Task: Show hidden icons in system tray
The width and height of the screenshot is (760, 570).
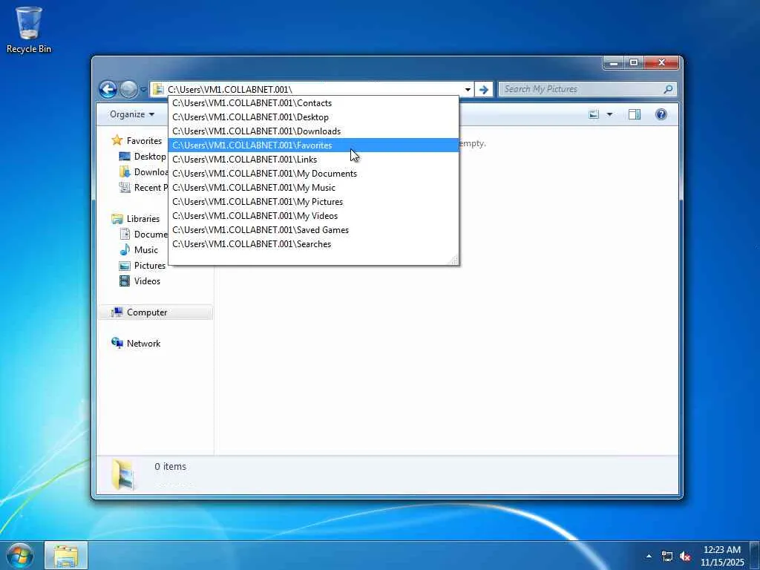Action: pos(649,556)
